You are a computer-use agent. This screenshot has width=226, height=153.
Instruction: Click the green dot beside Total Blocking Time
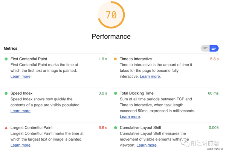(116, 93)
